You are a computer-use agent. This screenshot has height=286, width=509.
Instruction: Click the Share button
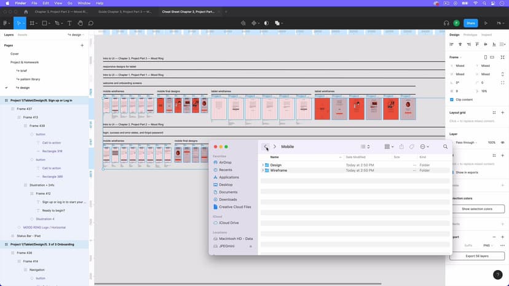[470, 23]
